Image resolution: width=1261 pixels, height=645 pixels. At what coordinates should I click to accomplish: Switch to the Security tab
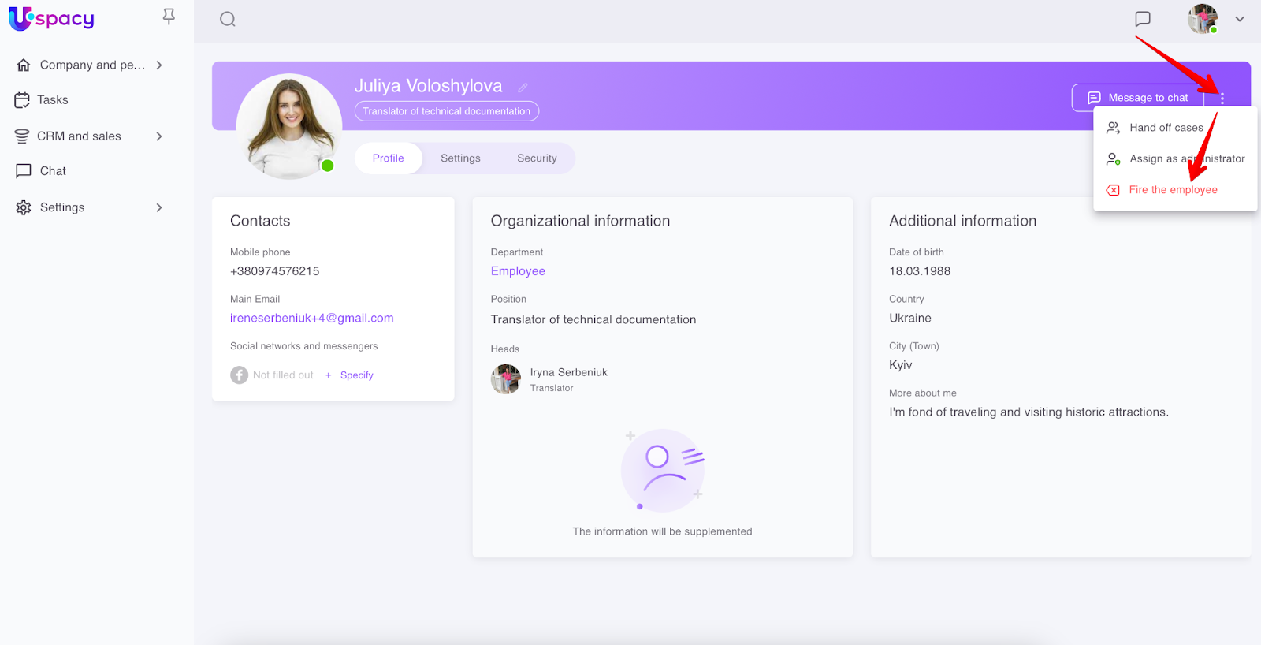coord(537,158)
